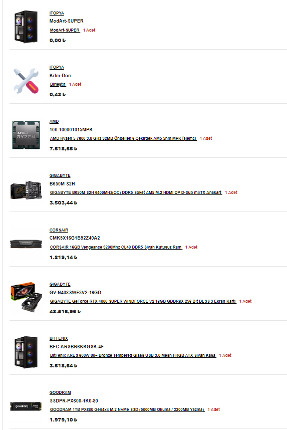Open the ModArt-SUPER PC case thumbnail
Screen dimensions: 287x430
[x=26, y=27]
